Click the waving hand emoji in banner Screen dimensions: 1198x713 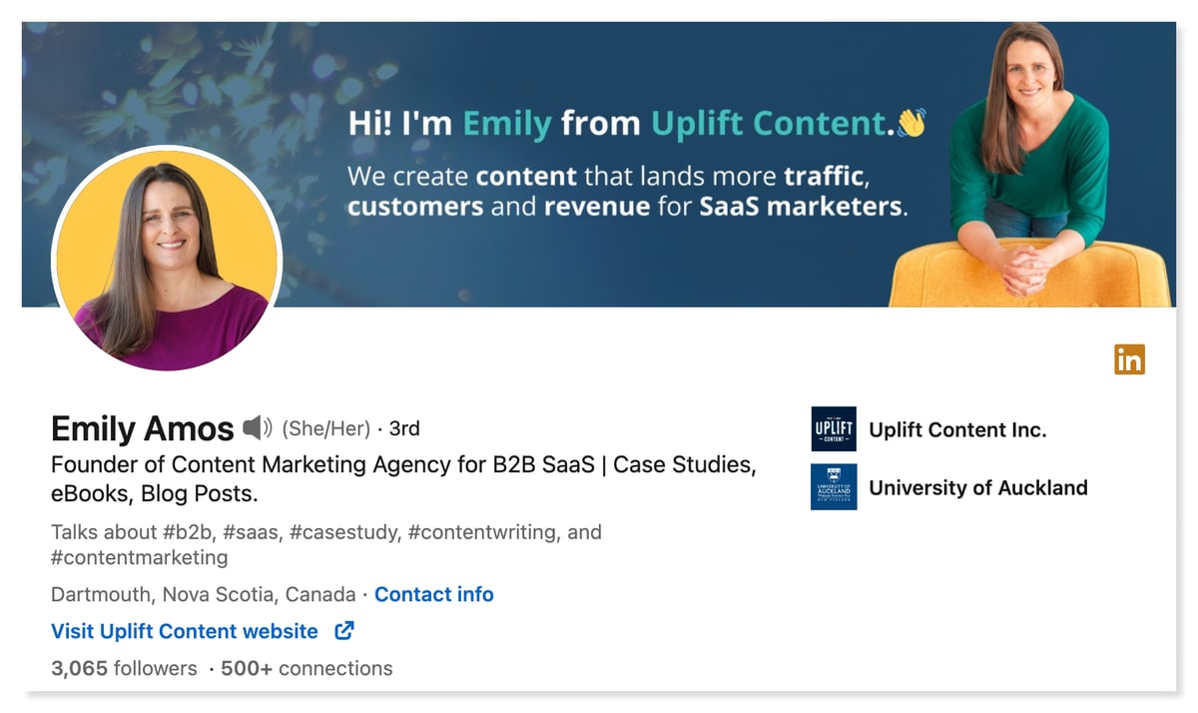[910, 123]
